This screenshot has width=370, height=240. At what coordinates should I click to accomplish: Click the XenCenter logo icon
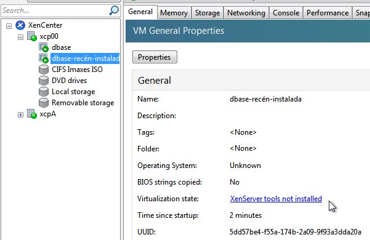click(x=20, y=25)
